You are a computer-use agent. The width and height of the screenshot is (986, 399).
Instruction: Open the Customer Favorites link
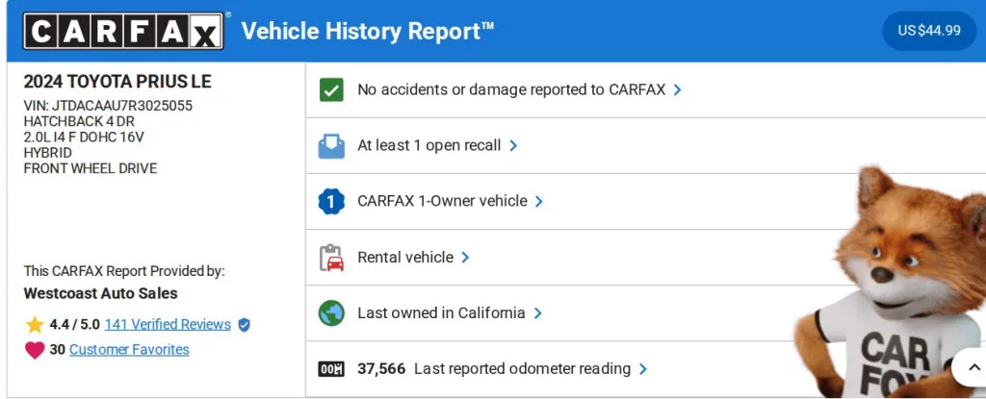pyautogui.click(x=129, y=350)
